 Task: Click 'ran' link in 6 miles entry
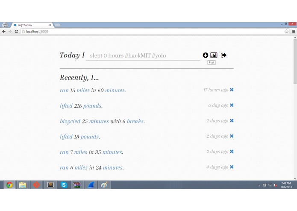click(x=64, y=168)
